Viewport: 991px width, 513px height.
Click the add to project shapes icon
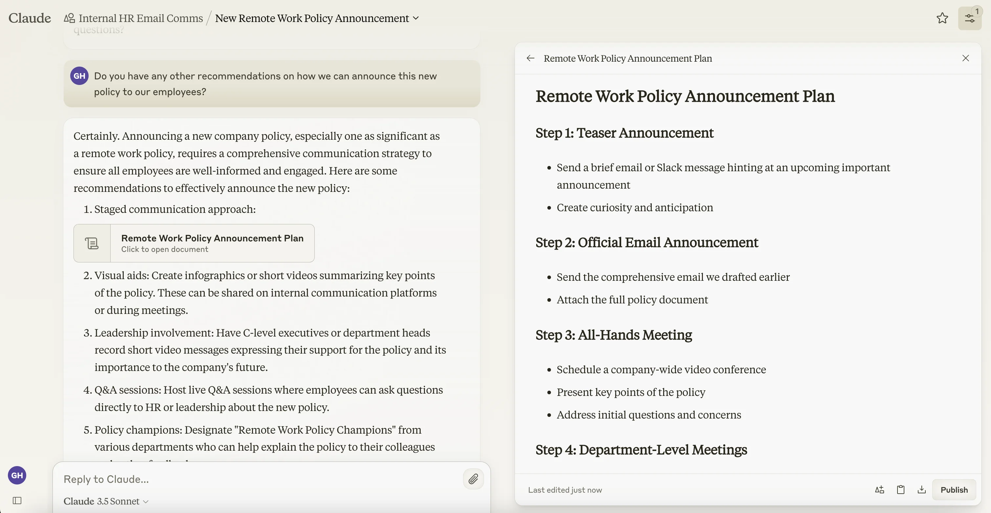(x=879, y=489)
